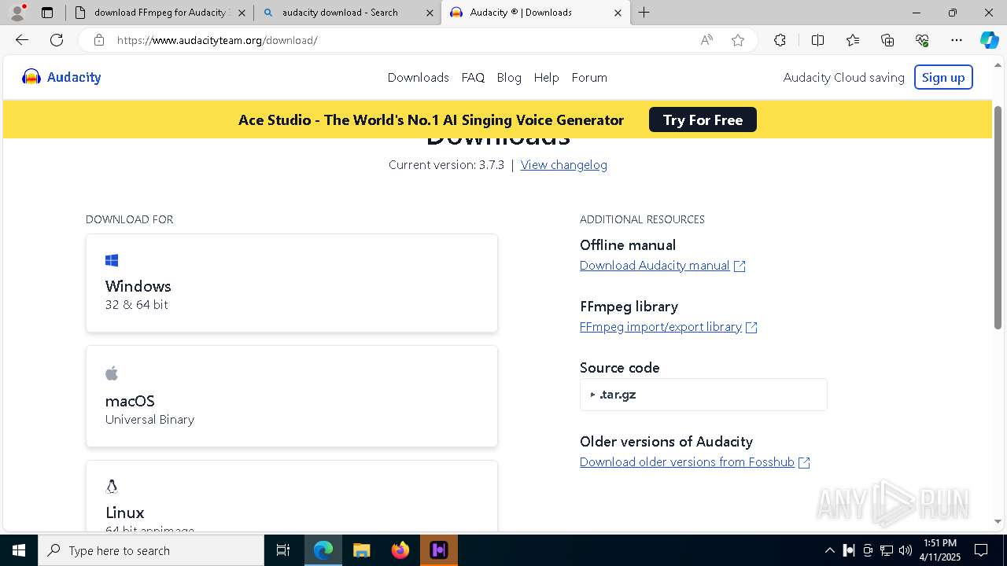Click the scrollbar down arrow
The width and height of the screenshot is (1007, 566).
click(x=998, y=521)
